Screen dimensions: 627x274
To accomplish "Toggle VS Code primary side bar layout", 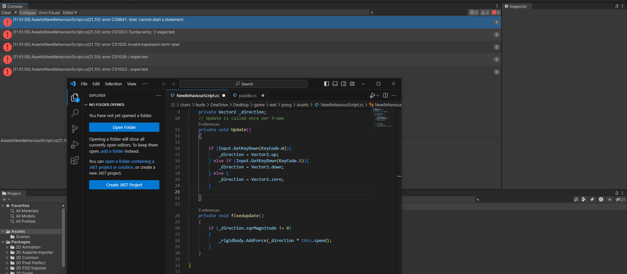I will pos(327,84).
